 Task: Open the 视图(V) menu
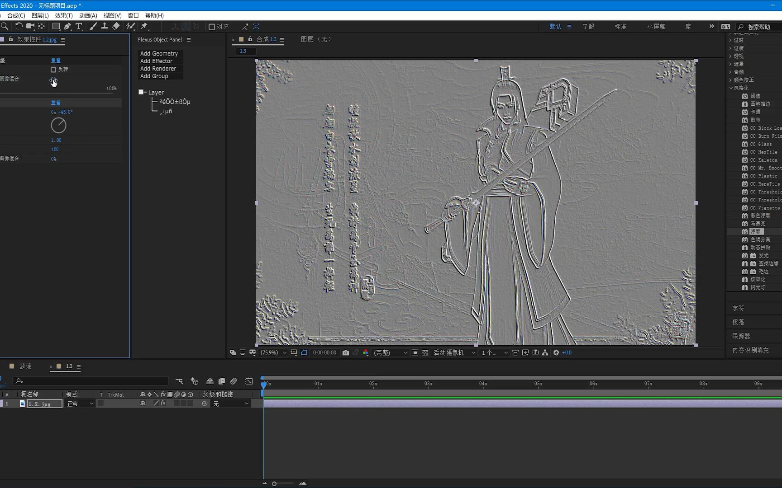112,15
